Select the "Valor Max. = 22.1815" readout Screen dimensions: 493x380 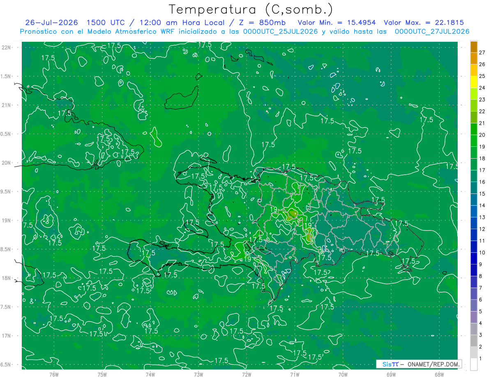tap(424, 23)
